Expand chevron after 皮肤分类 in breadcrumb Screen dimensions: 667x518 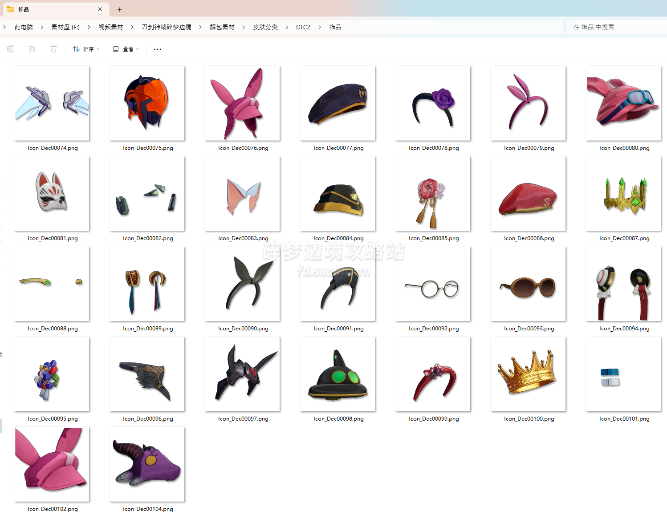(287, 27)
